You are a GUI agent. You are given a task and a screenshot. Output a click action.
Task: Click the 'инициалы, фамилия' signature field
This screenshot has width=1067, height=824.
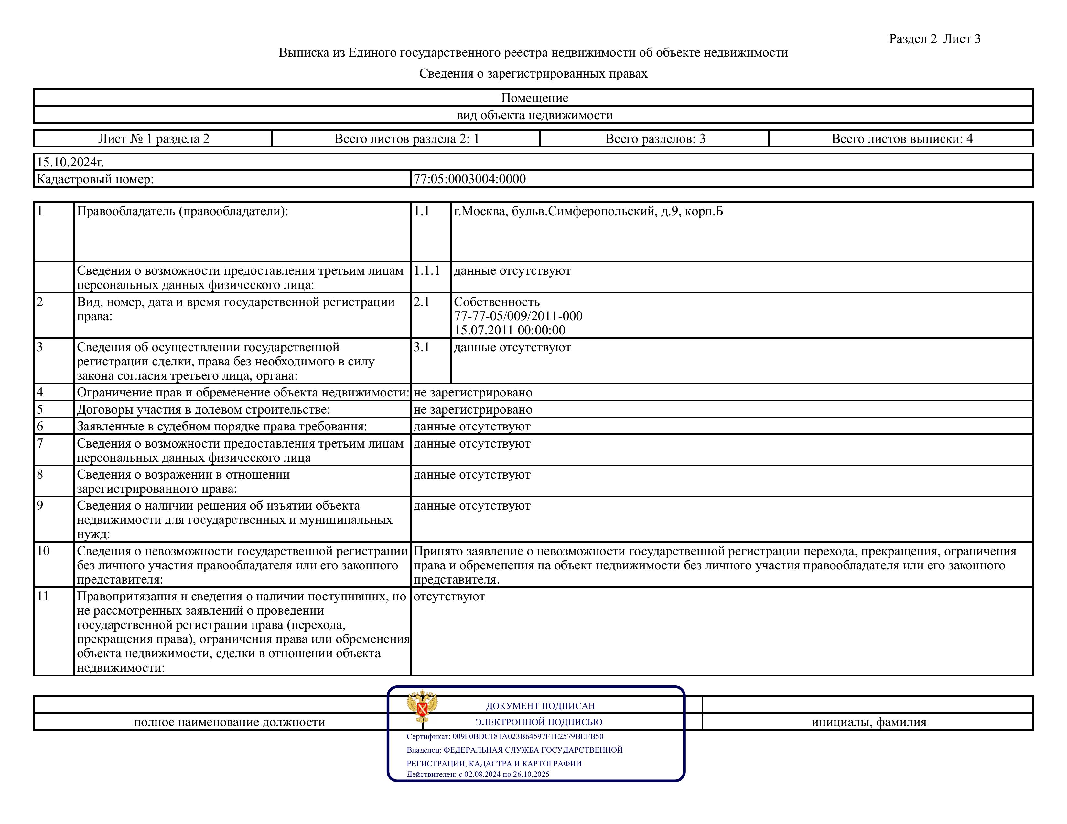point(869,722)
